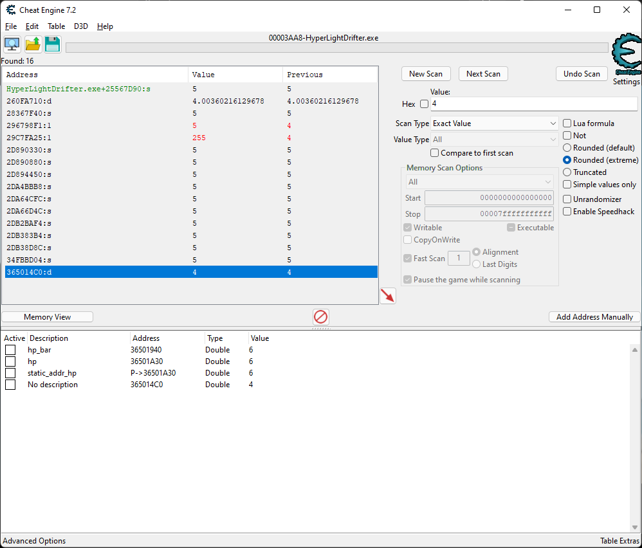Image resolution: width=642 pixels, height=548 pixels.
Task: Click the Select Process computer icon
Action: (x=12, y=44)
